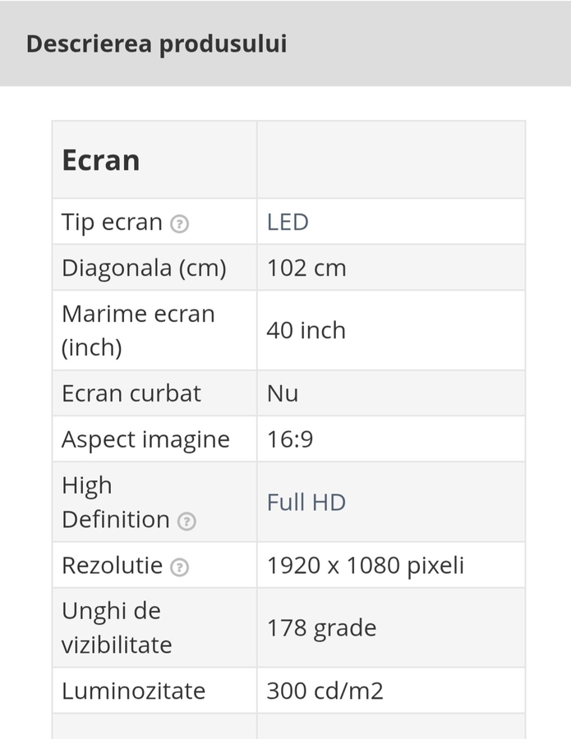Click the help icon next to Tip ecran

(179, 224)
